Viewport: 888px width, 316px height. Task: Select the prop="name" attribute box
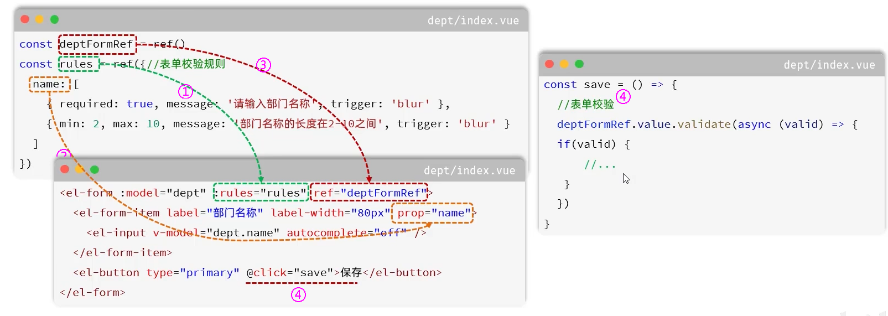(x=433, y=213)
